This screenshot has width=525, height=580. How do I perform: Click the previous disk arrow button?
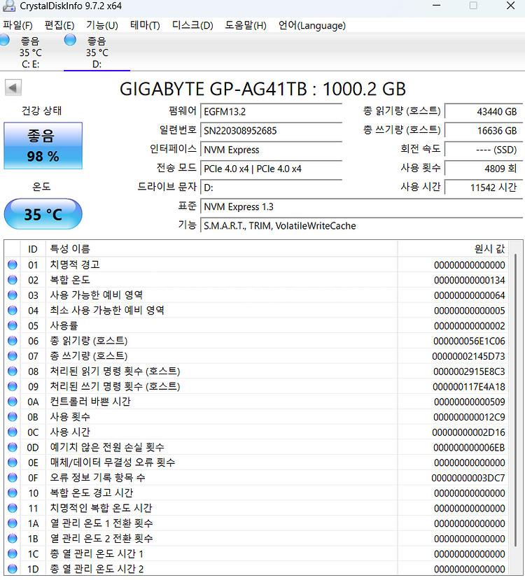coord(13,87)
